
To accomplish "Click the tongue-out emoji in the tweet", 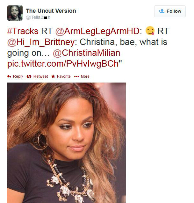I will click(x=150, y=31).
